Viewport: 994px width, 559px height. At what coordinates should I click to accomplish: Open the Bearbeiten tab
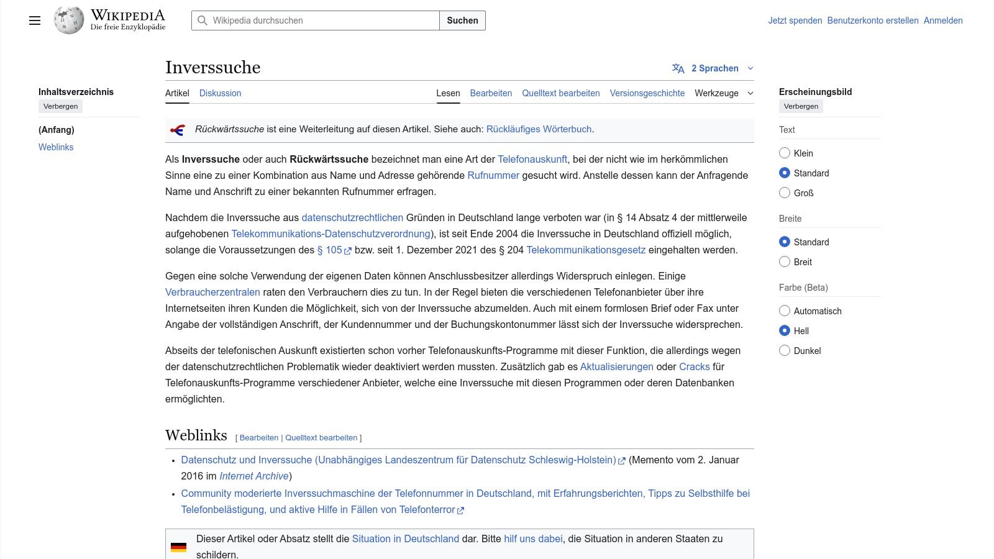pyautogui.click(x=491, y=93)
